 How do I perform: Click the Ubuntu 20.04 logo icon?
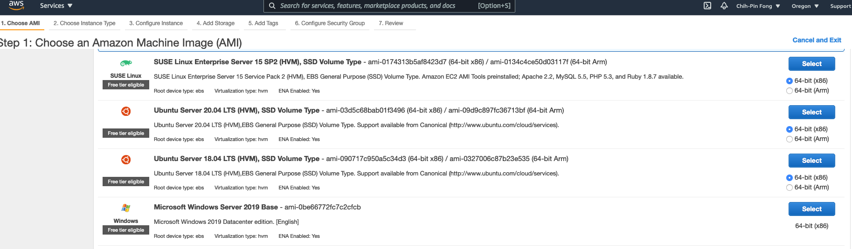point(126,111)
